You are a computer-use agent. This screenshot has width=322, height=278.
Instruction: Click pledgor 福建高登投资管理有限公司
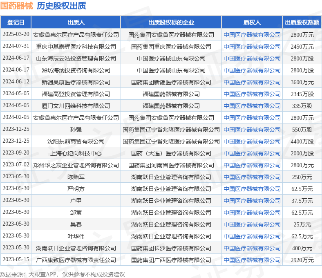tap(76, 94)
